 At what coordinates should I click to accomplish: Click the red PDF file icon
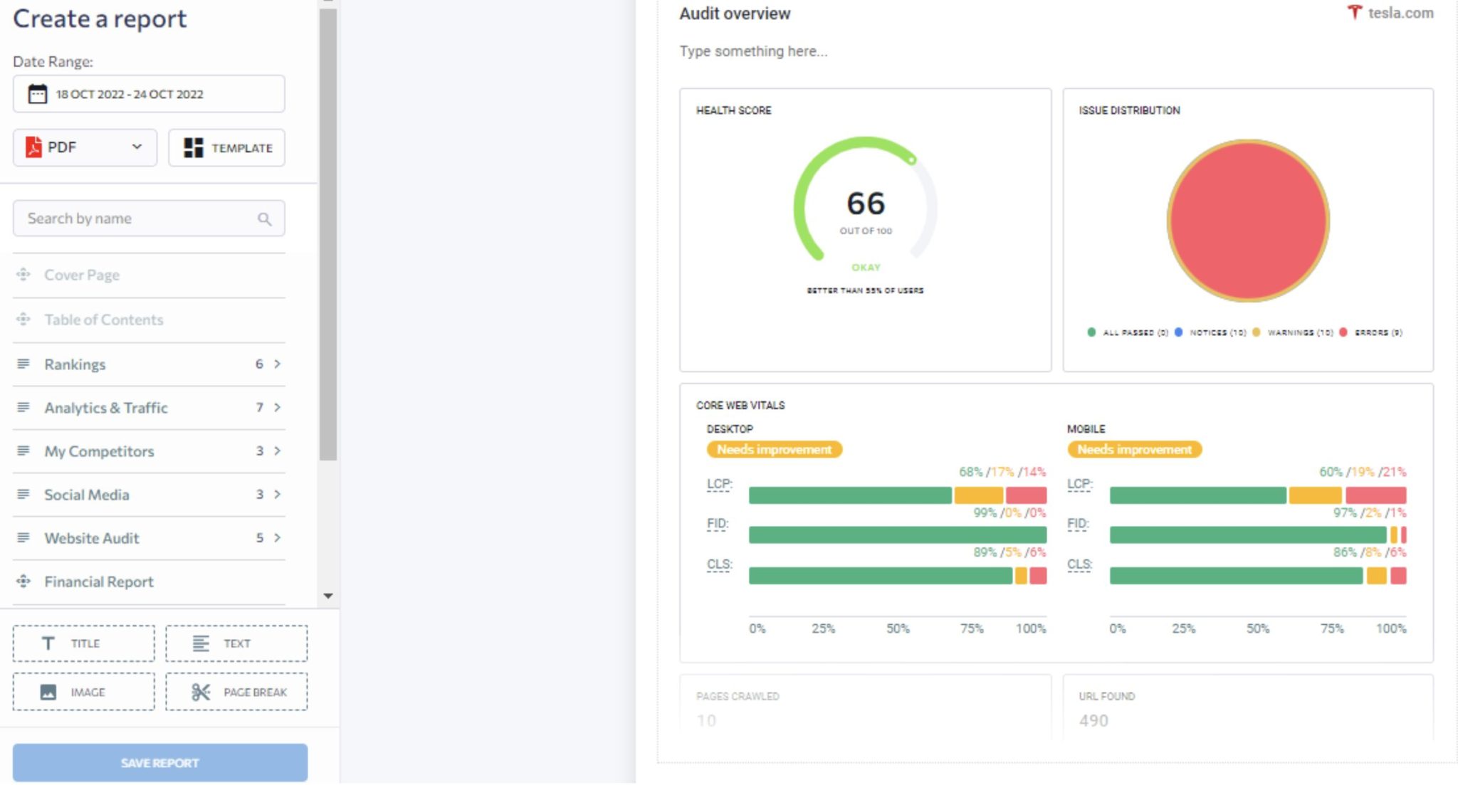(x=33, y=147)
